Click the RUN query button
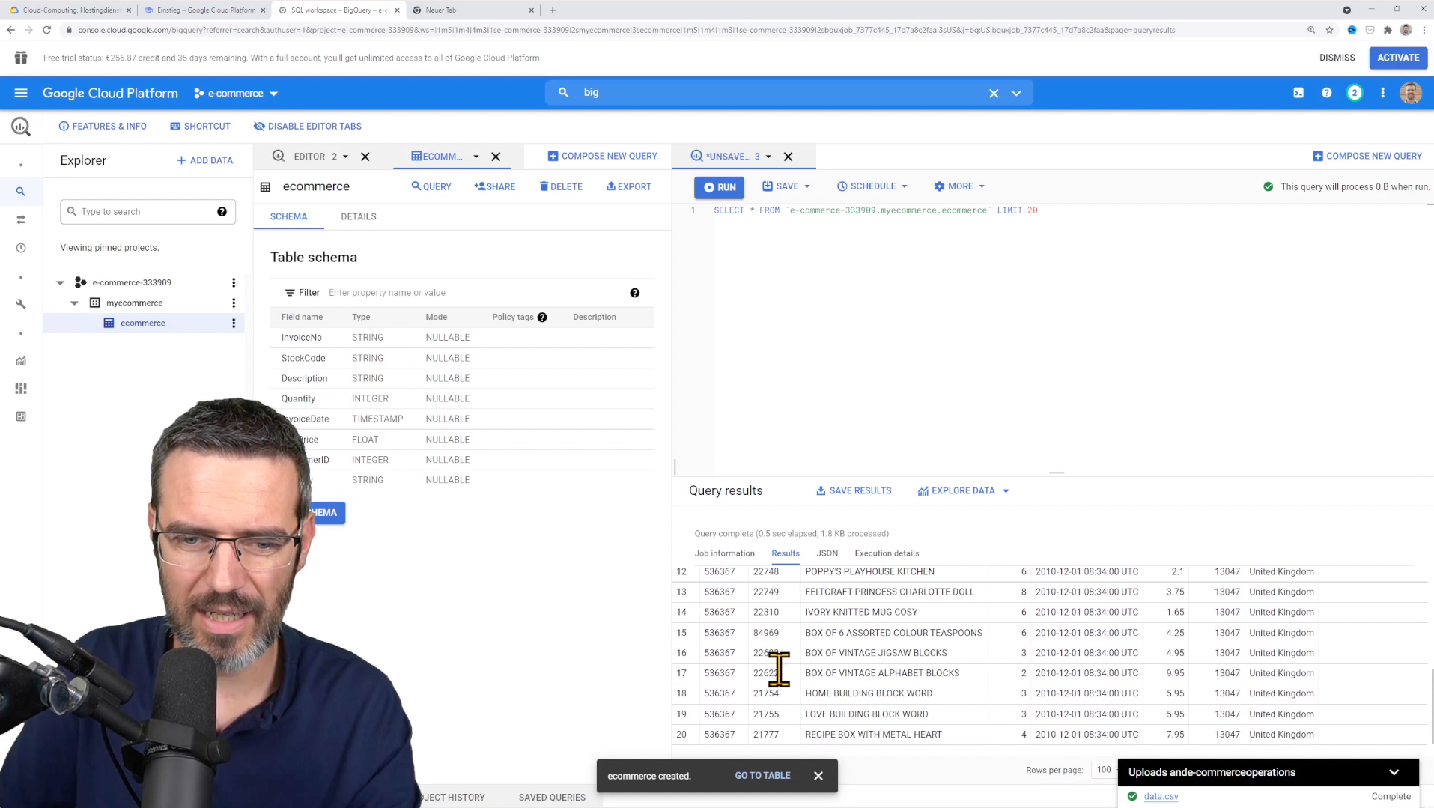 point(719,187)
